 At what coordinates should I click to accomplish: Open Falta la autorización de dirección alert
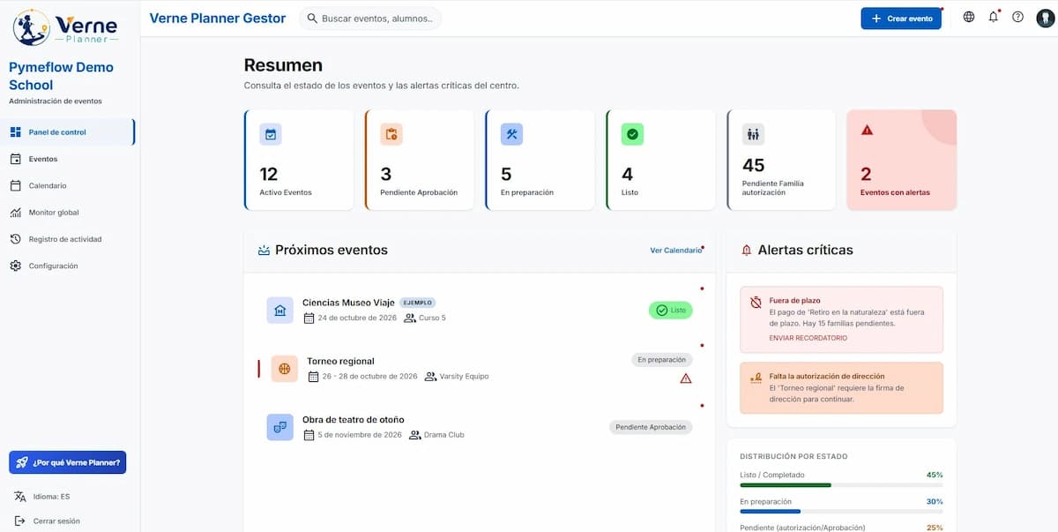coord(841,387)
